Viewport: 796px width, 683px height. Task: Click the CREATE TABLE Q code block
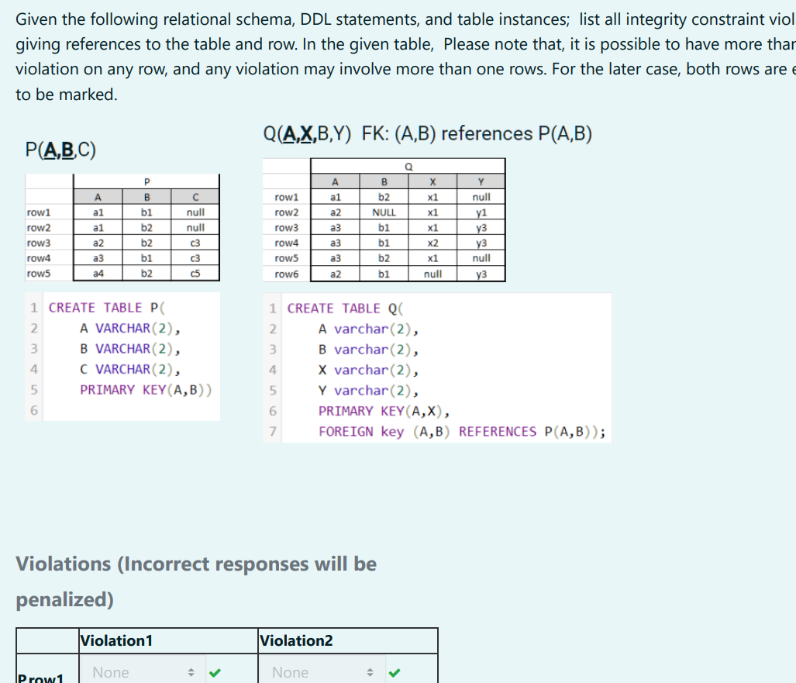pyautogui.click(x=446, y=368)
